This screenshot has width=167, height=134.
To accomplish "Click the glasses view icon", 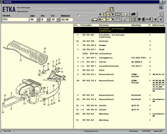I will coord(118,14).
